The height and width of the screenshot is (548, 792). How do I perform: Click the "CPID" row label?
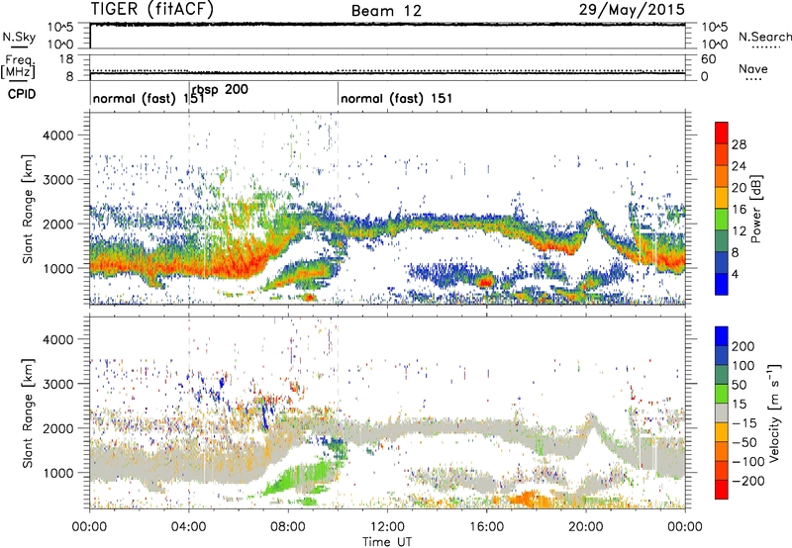(22, 94)
